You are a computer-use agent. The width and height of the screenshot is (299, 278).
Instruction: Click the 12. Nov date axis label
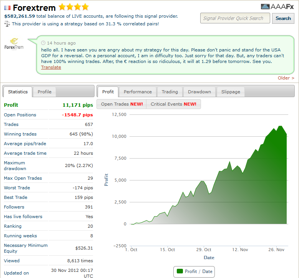[x=240, y=250]
